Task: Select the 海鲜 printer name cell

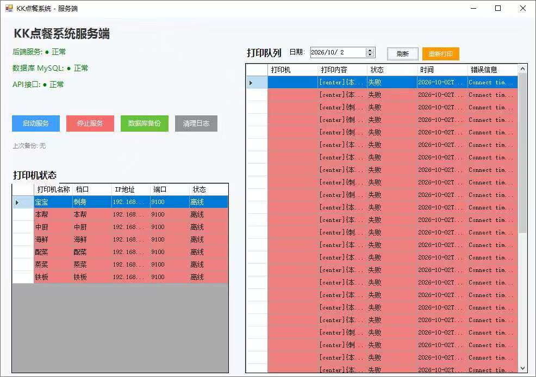Action: pos(53,239)
